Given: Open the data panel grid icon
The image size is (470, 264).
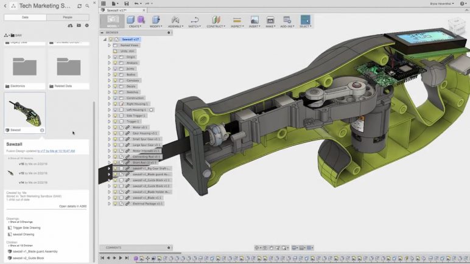Looking at the screenshot, I should (103, 3).
